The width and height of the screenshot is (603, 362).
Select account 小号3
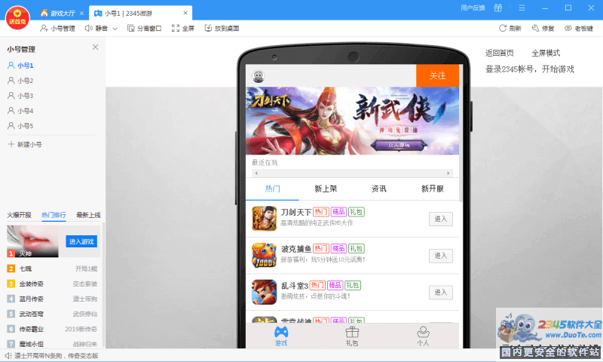[21, 96]
